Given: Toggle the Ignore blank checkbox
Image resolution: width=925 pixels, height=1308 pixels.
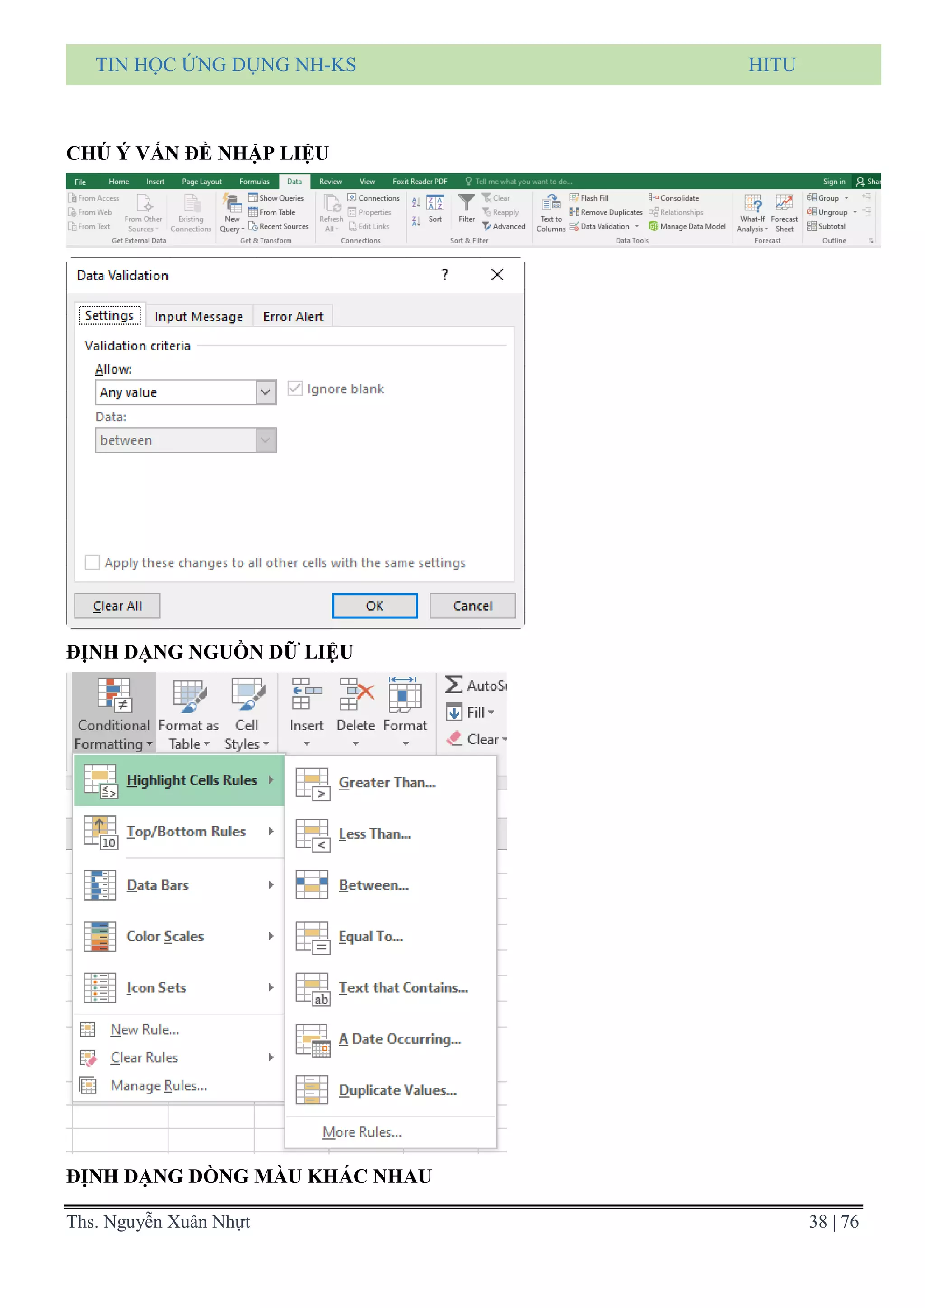Looking at the screenshot, I should (x=295, y=389).
